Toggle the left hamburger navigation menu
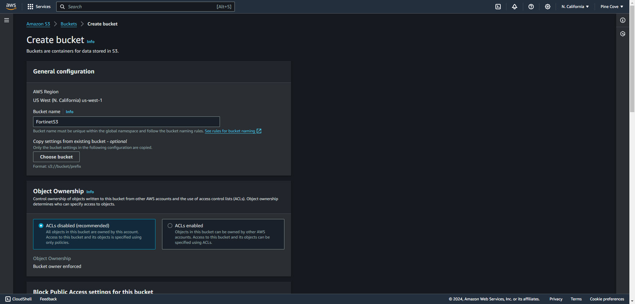Viewport: 635px width, 304px height. (6, 20)
